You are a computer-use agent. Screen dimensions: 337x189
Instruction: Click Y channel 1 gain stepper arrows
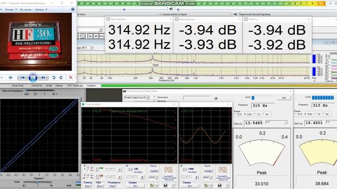pyautogui.click(x=97, y=169)
